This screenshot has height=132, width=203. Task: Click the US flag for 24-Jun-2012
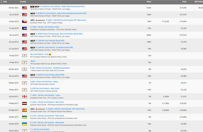point(24,76)
